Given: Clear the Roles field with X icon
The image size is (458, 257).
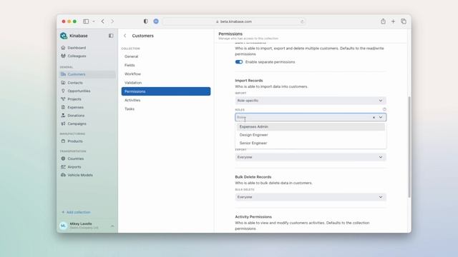Looking at the screenshot, I should pos(374,117).
